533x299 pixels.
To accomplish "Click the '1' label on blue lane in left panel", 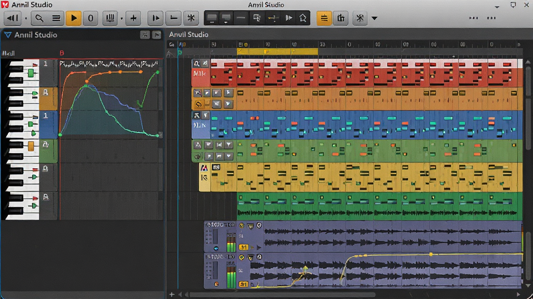I will 46,116.
